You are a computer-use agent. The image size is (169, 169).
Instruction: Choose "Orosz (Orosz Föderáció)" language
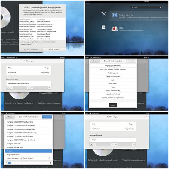[113, 94]
